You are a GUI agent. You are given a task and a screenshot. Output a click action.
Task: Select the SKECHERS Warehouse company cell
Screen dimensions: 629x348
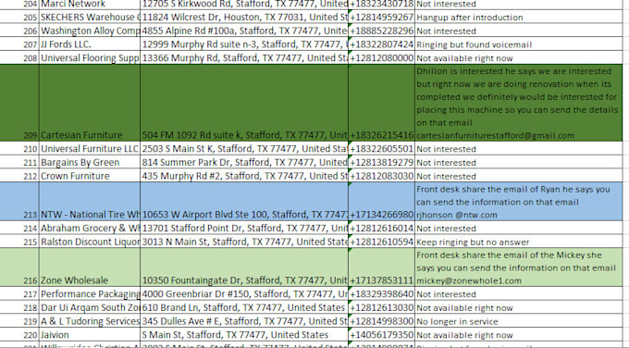point(90,18)
